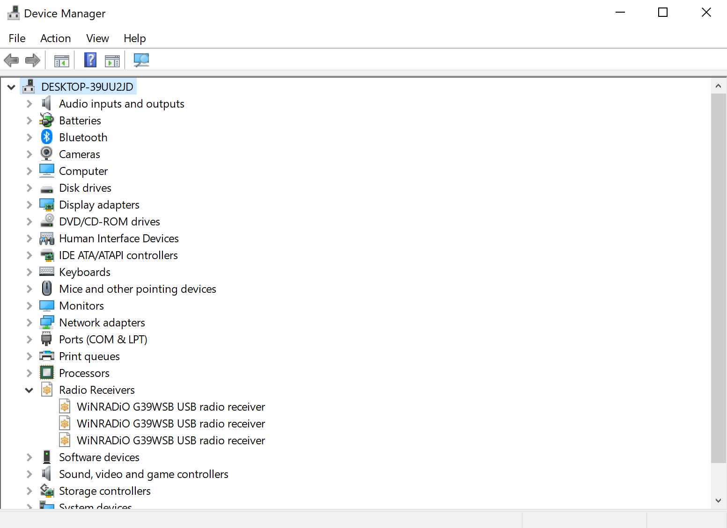Click the DVD/CD-ROM drives disc icon
The height and width of the screenshot is (528, 727).
point(47,221)
